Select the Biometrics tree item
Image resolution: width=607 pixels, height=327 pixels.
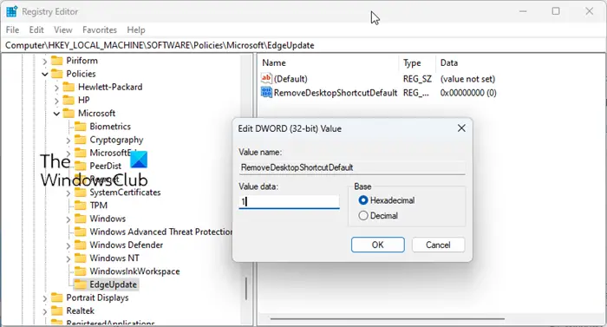110,127
